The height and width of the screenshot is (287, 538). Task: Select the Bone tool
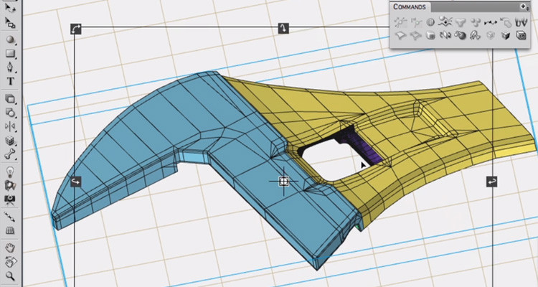10,154
